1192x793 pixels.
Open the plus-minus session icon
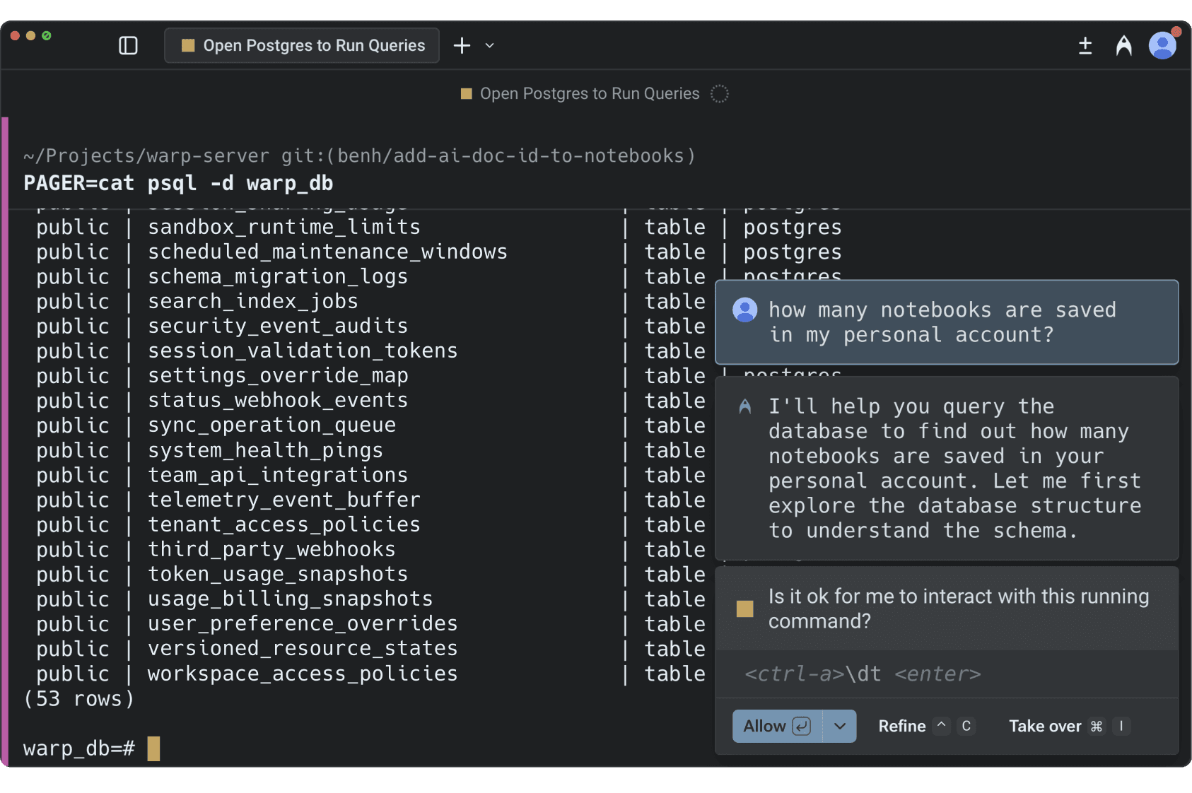pyautogui.click(x=1086, y=45)
